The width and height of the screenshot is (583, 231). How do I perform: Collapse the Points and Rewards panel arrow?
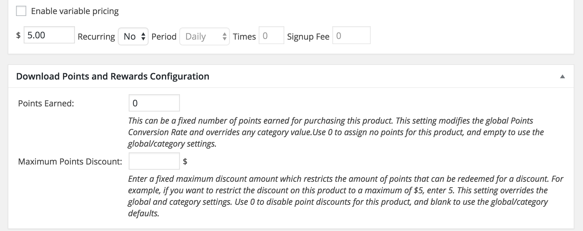(562, 76)
